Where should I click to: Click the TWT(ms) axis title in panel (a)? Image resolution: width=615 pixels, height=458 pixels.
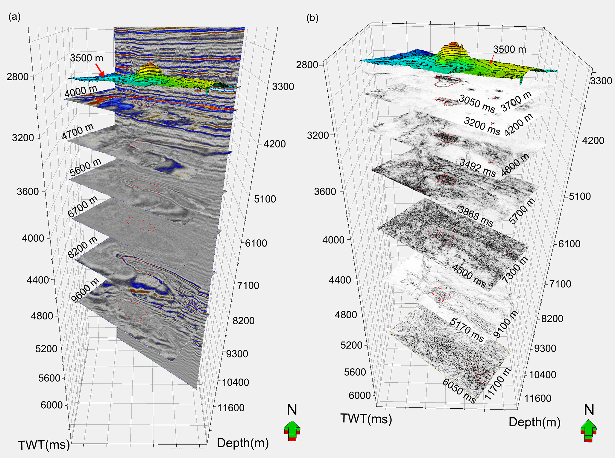tap(44, 445)
